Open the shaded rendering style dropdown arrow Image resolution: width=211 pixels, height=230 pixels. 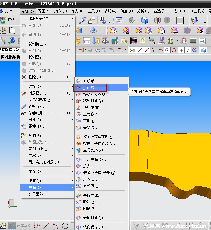click(x=151, y=20)
